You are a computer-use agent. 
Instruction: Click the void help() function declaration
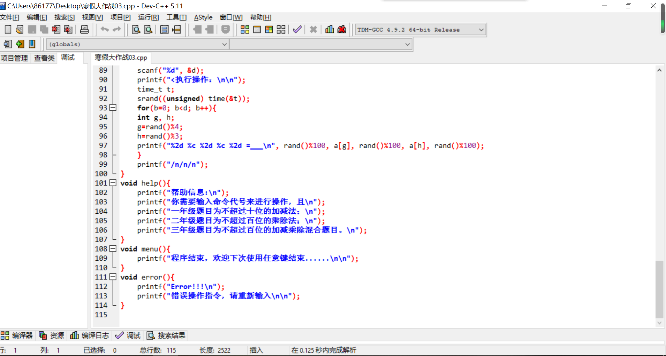pyautogui.click(x=145, y=183)
